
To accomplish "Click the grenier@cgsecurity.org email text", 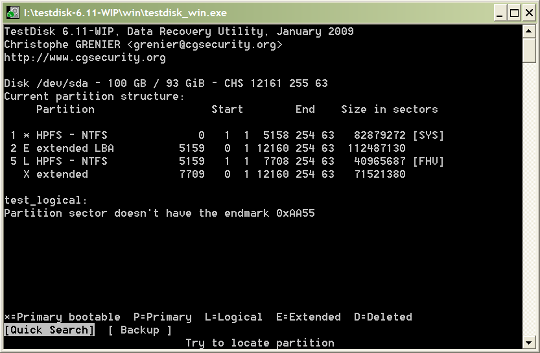I will pos(205,45).
